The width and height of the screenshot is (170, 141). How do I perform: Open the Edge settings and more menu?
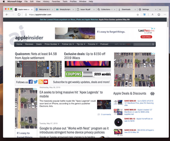pos(165,14)
